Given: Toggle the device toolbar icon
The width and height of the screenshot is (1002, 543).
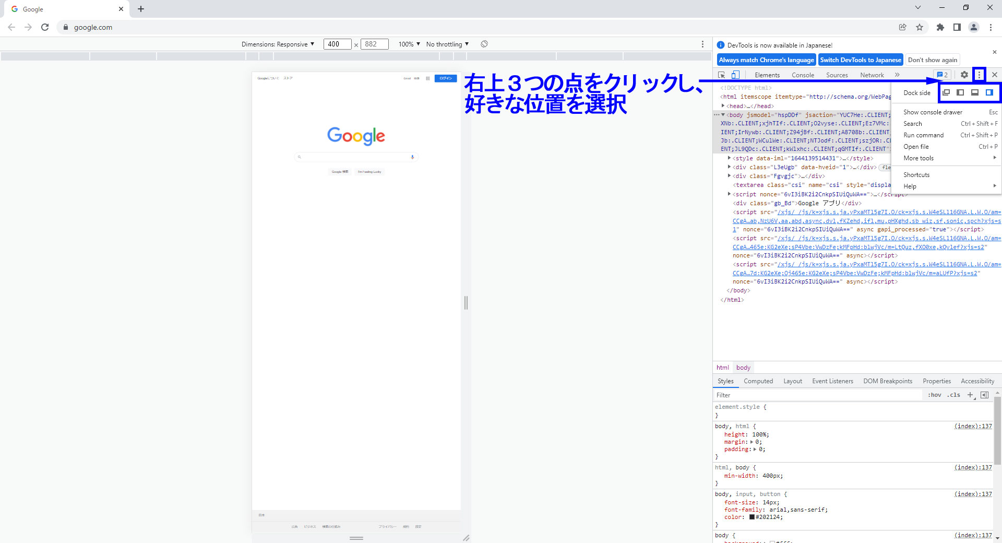Looking at the screenshot, I should click(735, 75).
